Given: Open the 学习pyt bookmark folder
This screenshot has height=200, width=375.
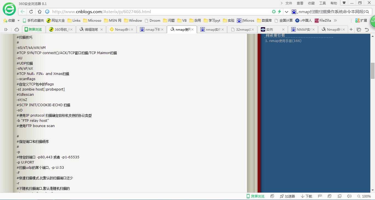Looking at the screenshot, I should [x=212, y=21].
